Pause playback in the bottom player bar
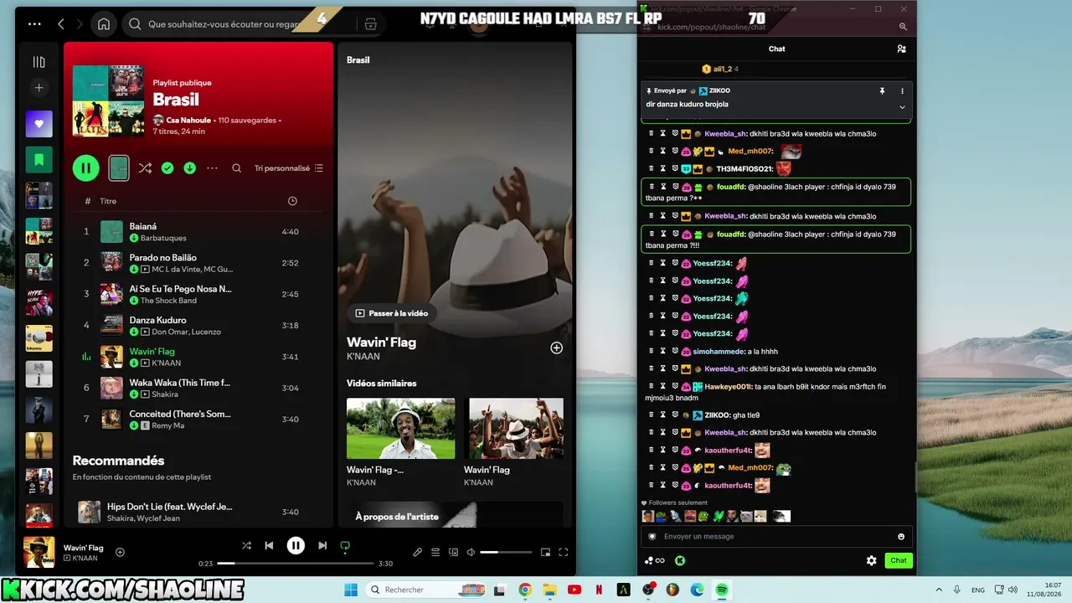The width and height of the screenshot is (1072, 603). tap(296, 545)
